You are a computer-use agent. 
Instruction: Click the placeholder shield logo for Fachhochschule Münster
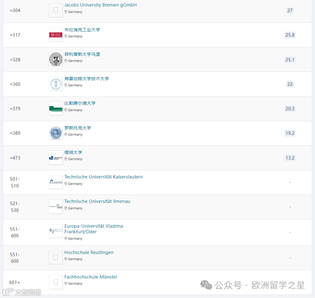coord(56,282)
